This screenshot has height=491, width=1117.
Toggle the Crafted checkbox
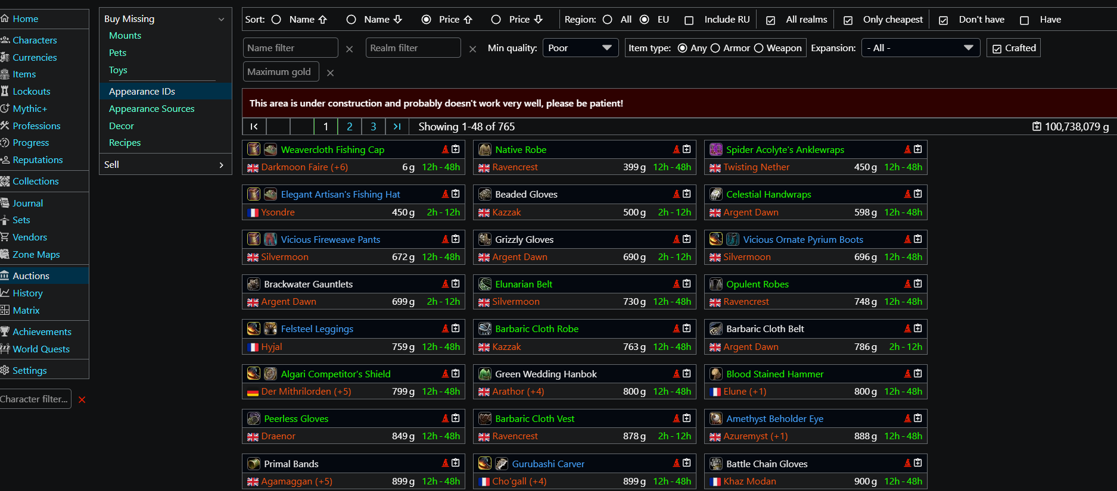[x=997, y=49]
